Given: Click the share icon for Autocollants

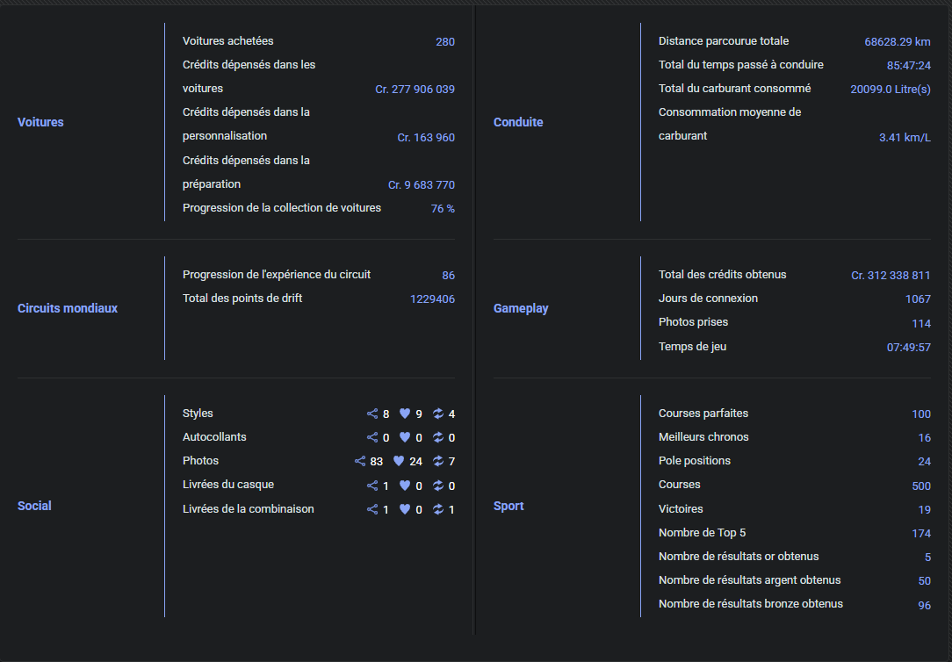Looking at the screenshot, I should click(372, 437).
